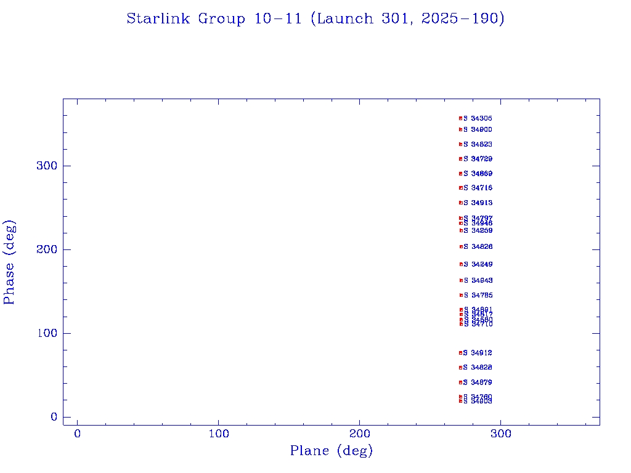The height and width of the screenshot is (473, 631).
Task: Select the red marker for S 34900
Action: point(460,129)
